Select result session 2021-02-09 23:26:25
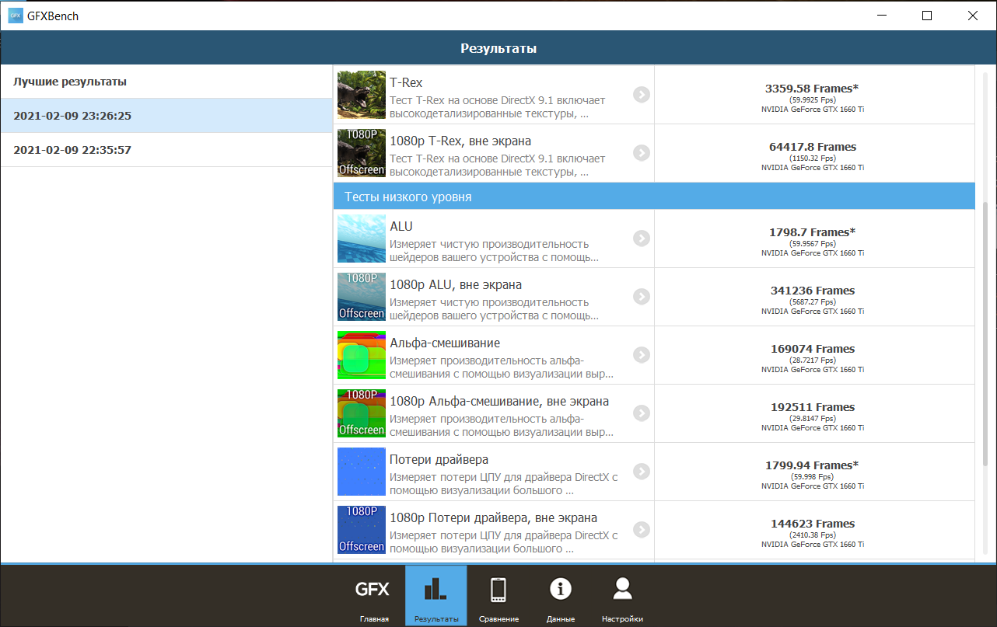Viewport: 997px width, 627px height. pyautogui.click(x=166, y=116)
